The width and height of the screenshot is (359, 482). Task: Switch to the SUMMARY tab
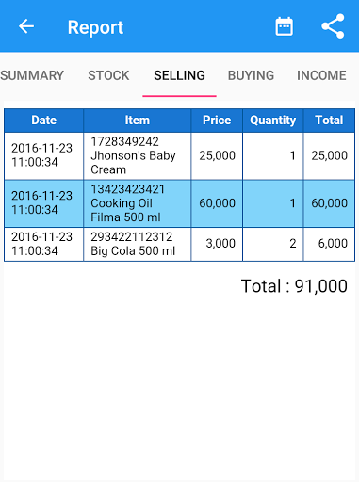coord(32,75)
